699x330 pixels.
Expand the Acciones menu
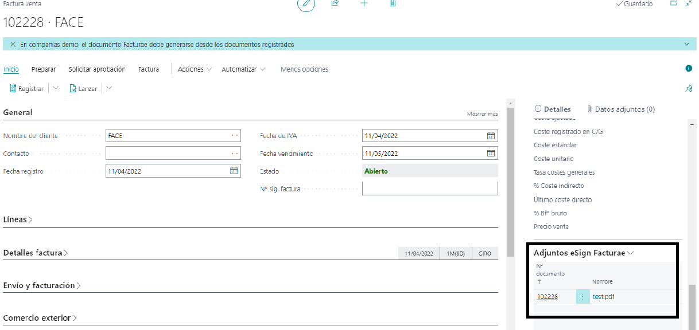195,69
